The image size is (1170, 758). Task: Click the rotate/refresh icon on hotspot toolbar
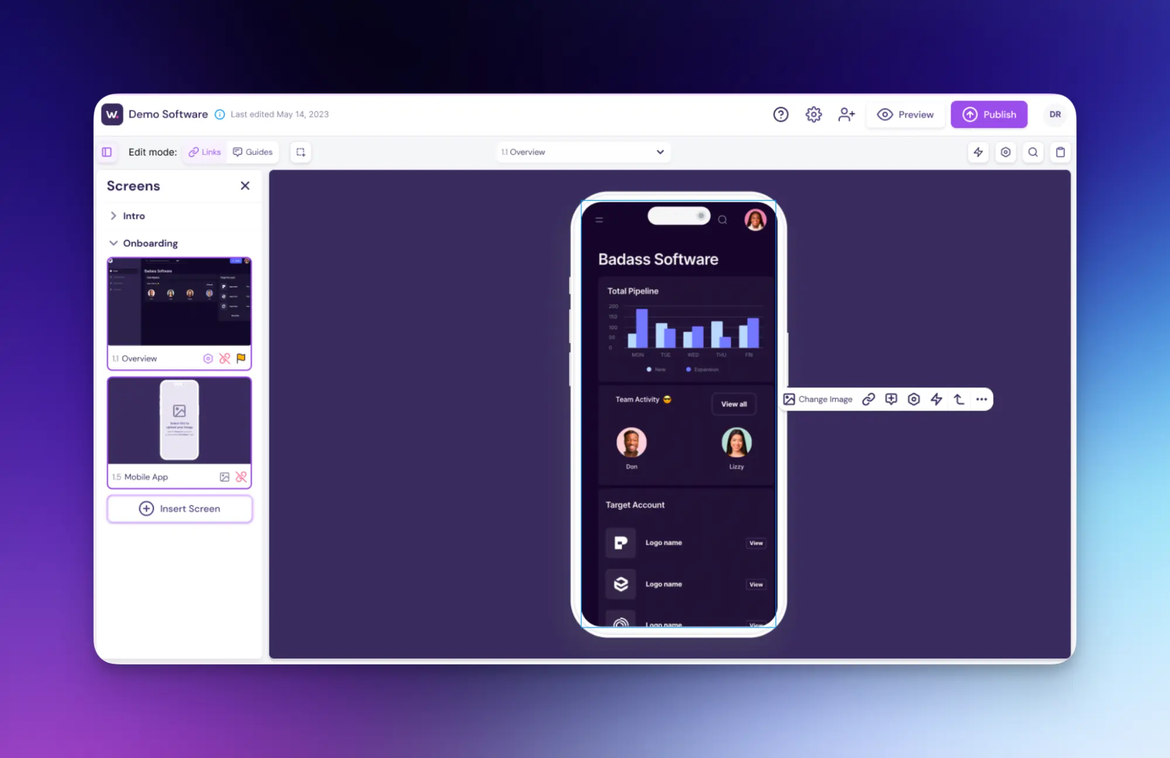coord(958,398)
